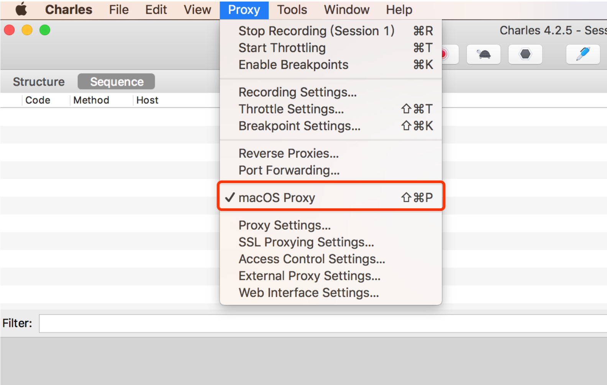
Task: Open Throttle Settings...
Action: [x=331, y=109]
